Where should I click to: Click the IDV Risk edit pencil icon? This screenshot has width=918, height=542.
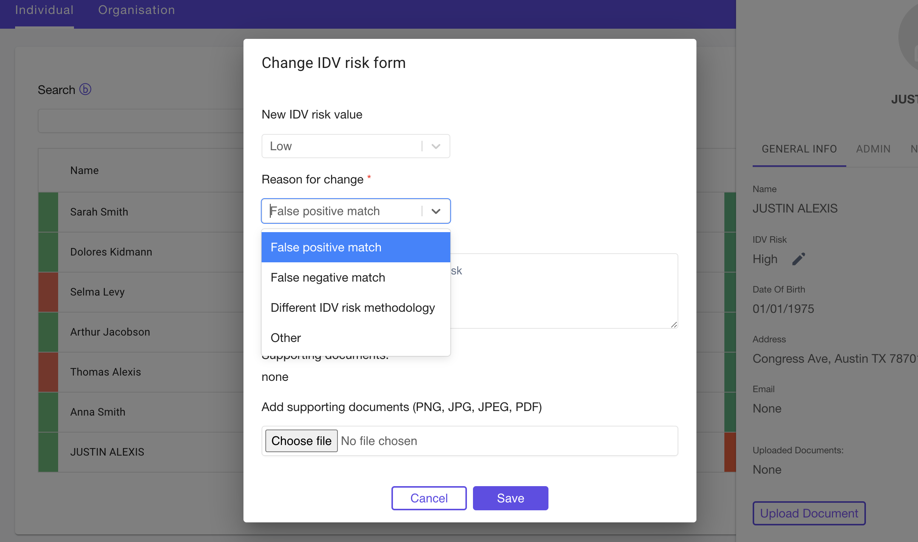pos(798,259)
